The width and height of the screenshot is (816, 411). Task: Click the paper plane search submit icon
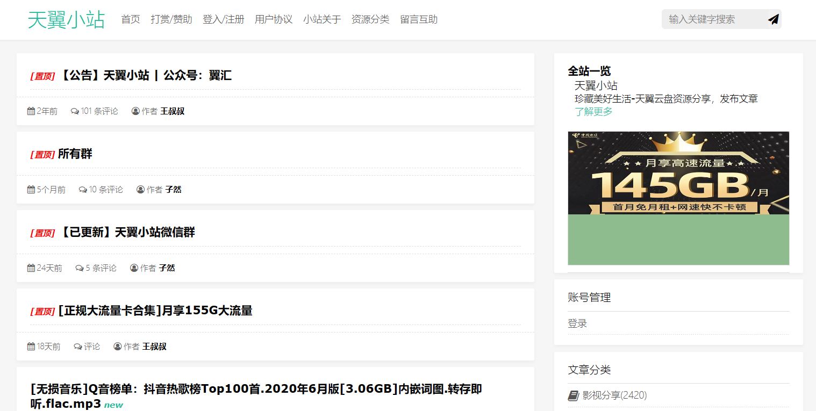point(773,19)
